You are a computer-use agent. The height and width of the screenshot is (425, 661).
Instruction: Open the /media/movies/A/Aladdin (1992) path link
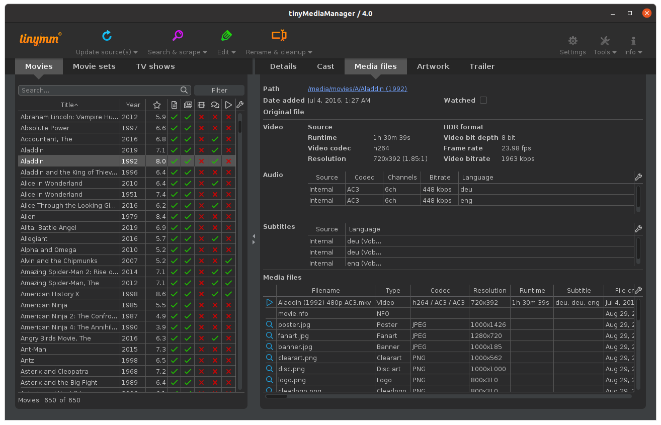357,89
